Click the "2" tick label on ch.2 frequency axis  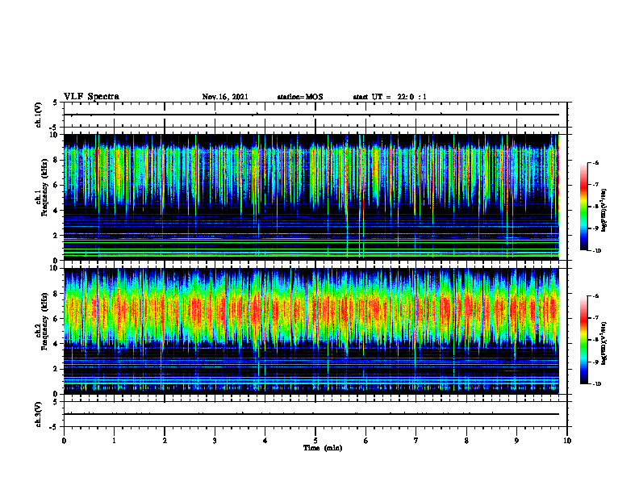(x=56, y=369)
